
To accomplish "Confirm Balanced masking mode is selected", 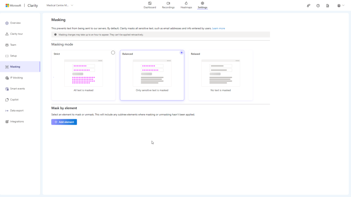I will [181, 52].
